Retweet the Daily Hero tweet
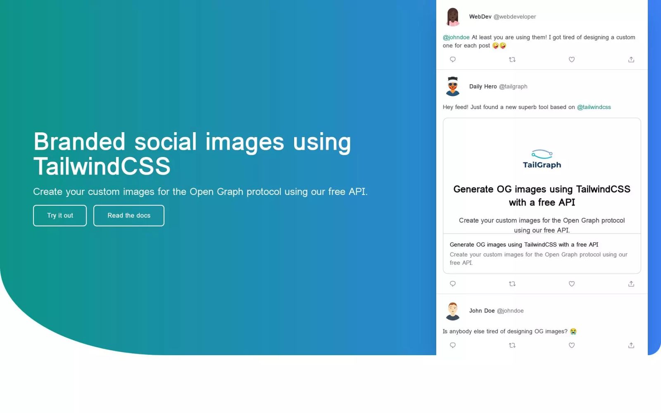 tap(512, 284)
